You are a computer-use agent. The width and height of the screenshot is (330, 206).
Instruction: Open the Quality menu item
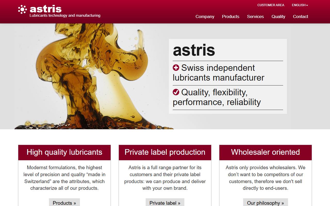click(278, 16)
